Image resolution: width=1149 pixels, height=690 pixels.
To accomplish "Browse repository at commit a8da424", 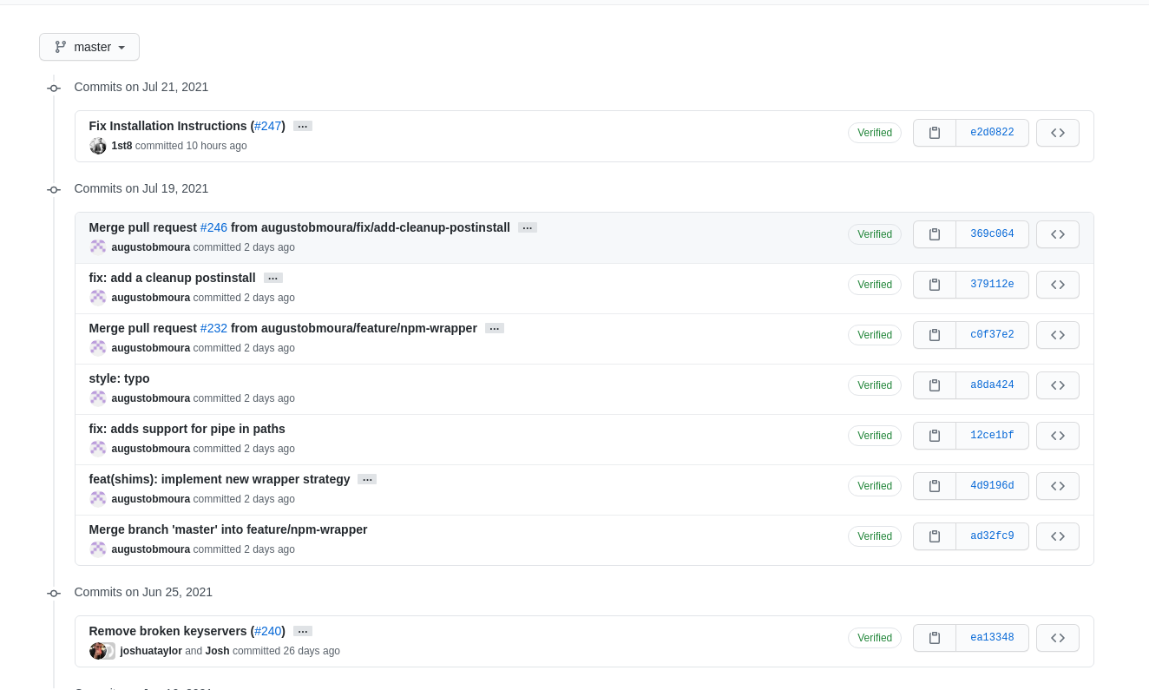I will coord(1057,384).
